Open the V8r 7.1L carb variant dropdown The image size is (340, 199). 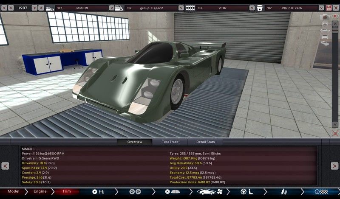[321, 8]
